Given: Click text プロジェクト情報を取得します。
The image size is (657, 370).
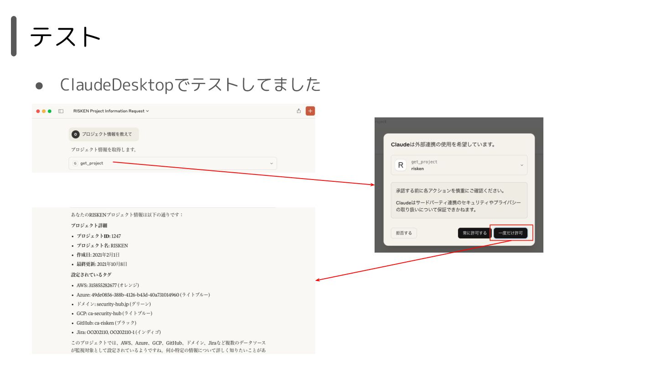Looking at the screenshot, I should coord(104,149).
